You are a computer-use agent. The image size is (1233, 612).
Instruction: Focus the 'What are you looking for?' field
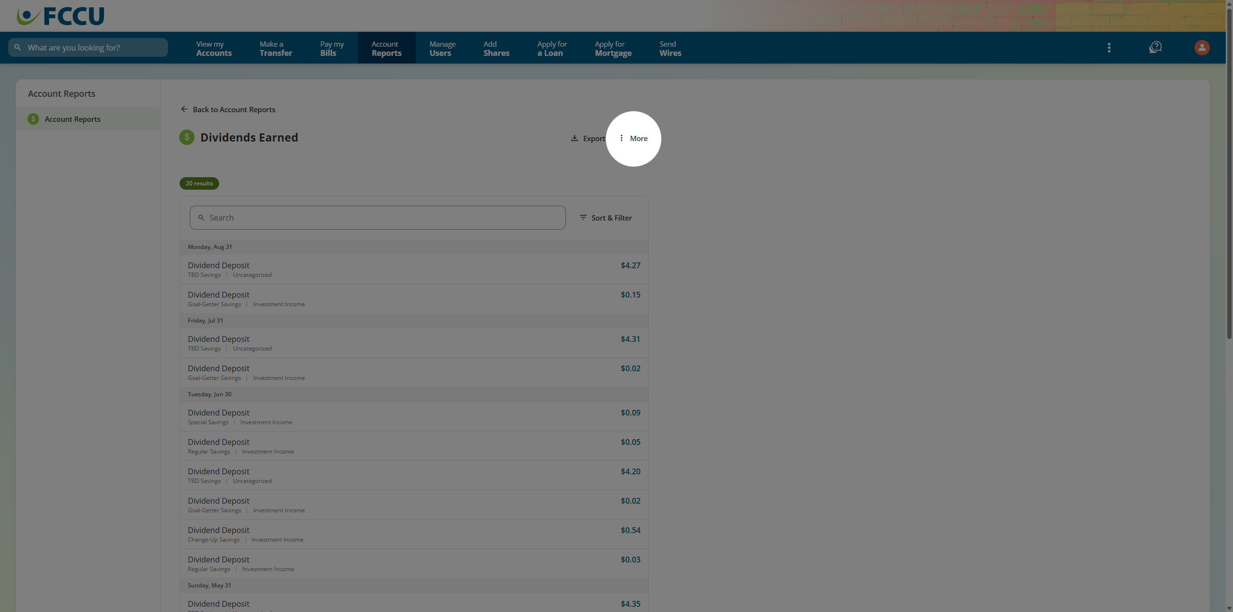click(x=88, y=48)
